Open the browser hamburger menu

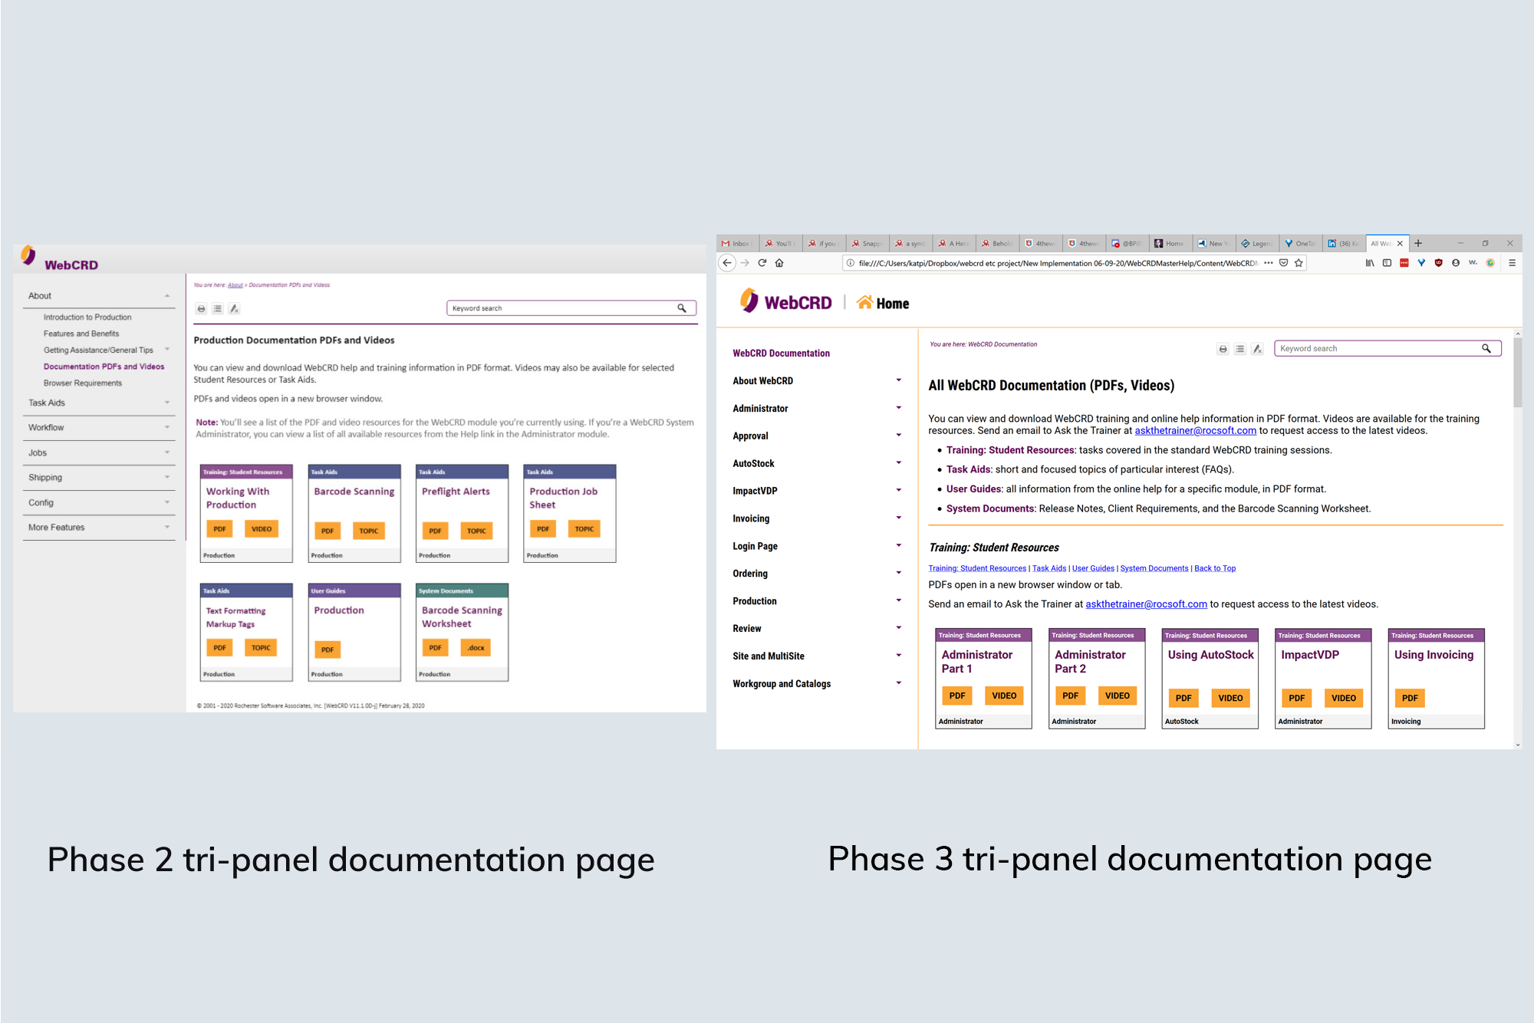click(1512, 263)
